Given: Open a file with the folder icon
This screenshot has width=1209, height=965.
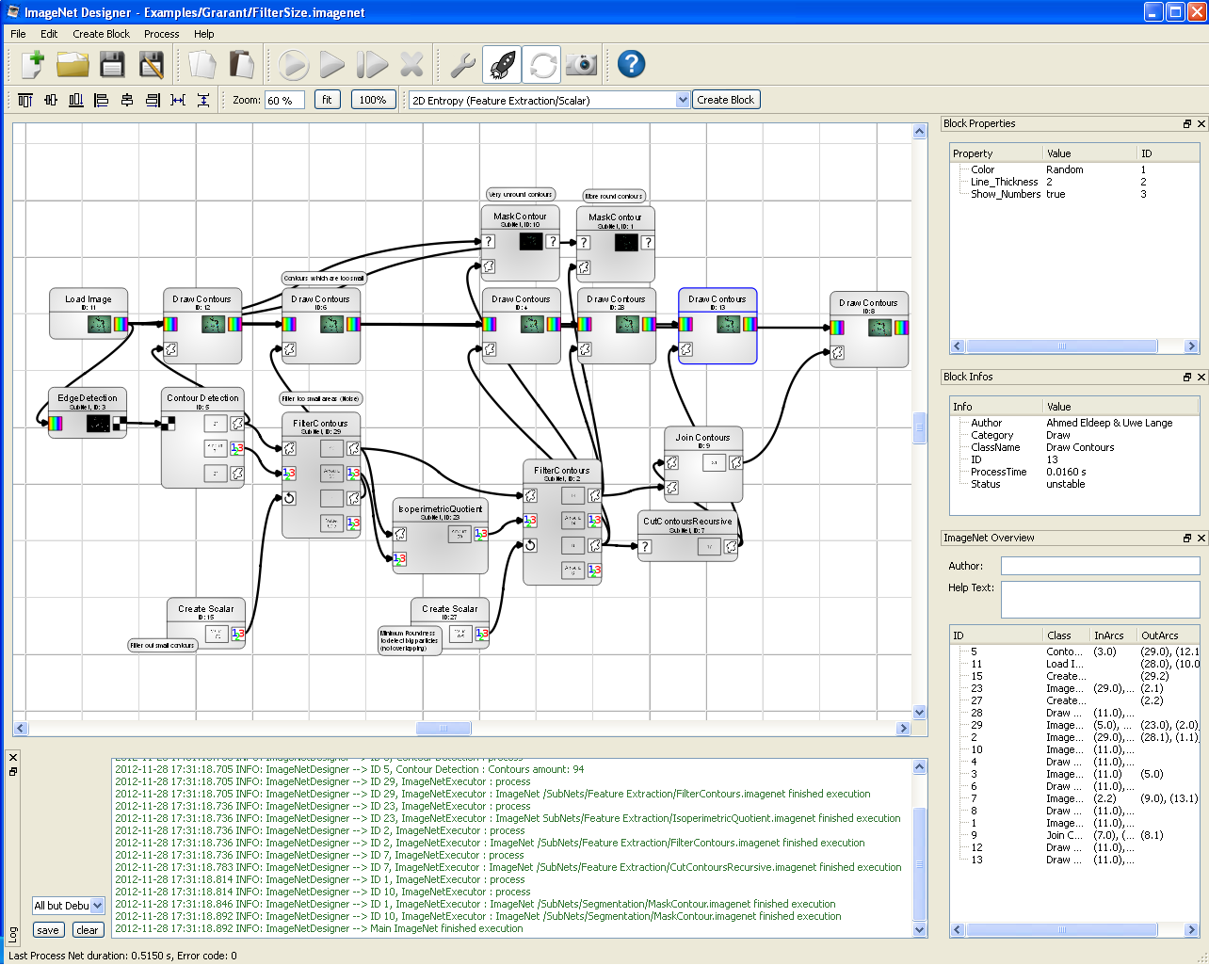Looking at the screenshot, I should pos(73,64).
